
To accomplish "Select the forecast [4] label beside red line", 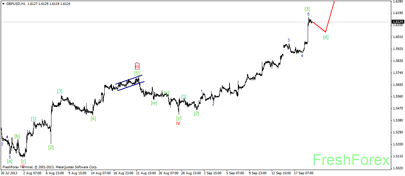I will [326, 37].
